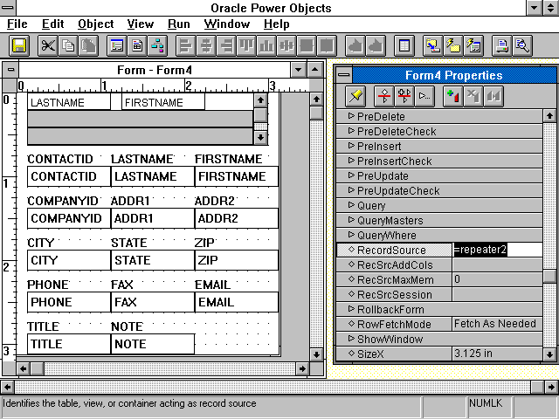Click the RecordSource value field
Screen dimensions: 559x419
pyautogui.click(x=495, y=250)
